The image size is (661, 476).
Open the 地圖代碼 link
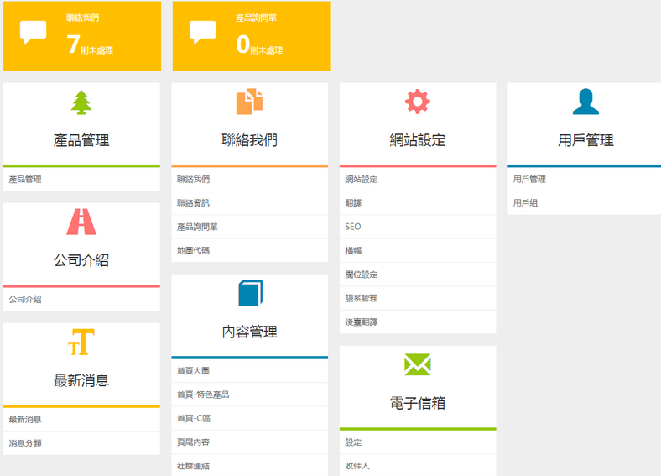click(193, 250)
